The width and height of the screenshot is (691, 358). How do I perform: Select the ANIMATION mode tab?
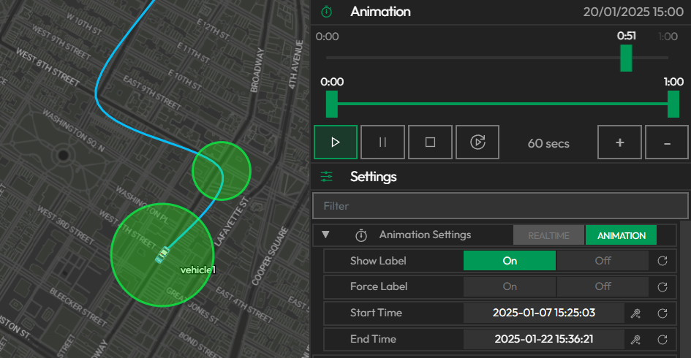[x=622, y=235]
